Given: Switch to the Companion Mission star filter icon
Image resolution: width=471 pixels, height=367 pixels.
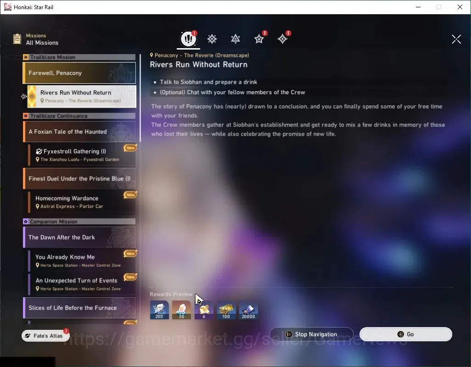Looking at the screenshot, I should pos(259,39).
